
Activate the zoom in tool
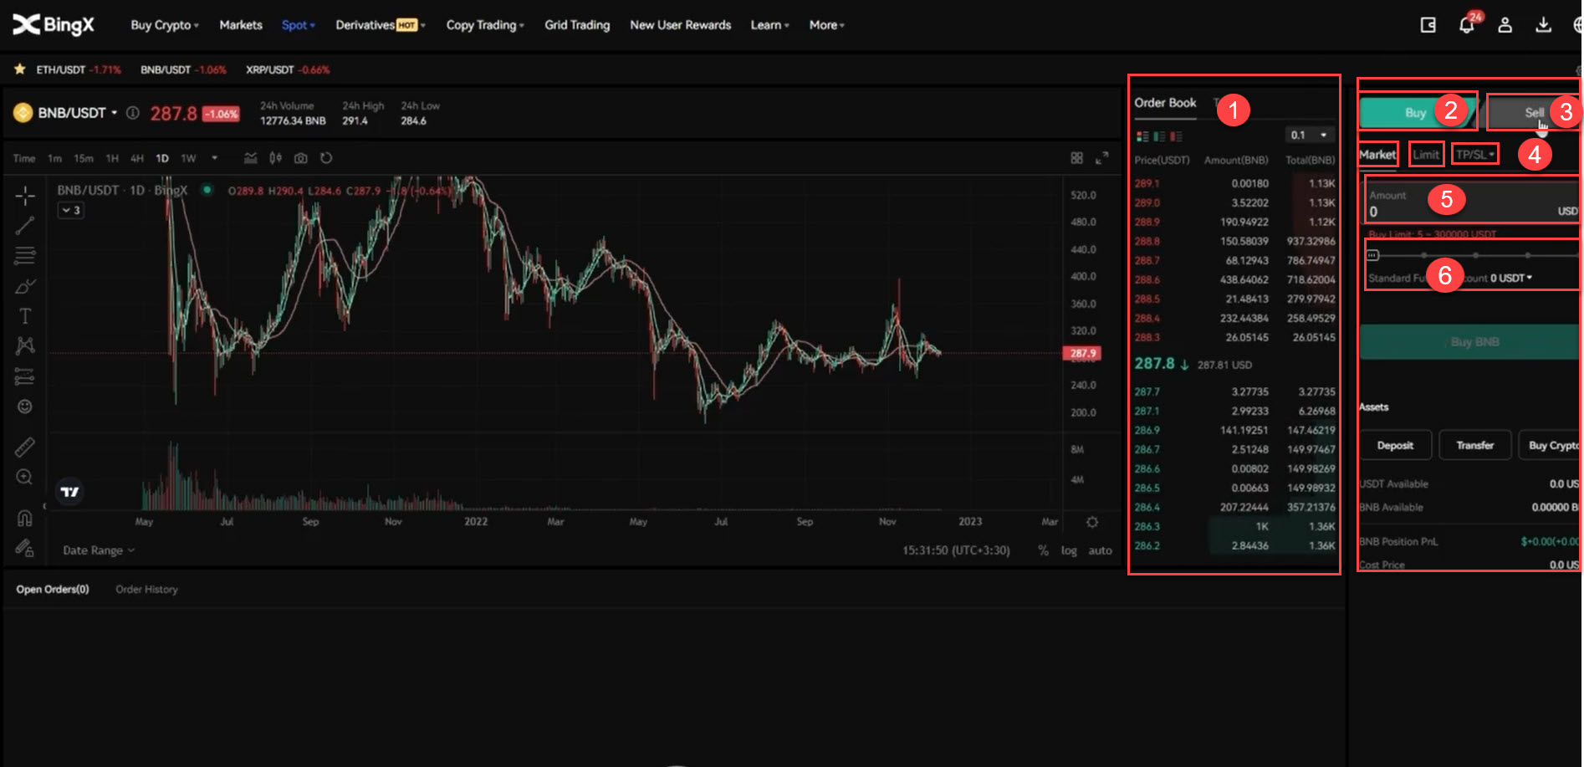[x=25, y=477]
